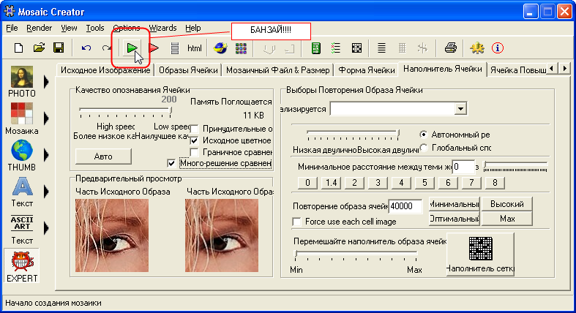Enable the Граничное сравнение checkbox
Image resolution: width=576 pixels, height=313 pixels.
(x=195, y=152)
